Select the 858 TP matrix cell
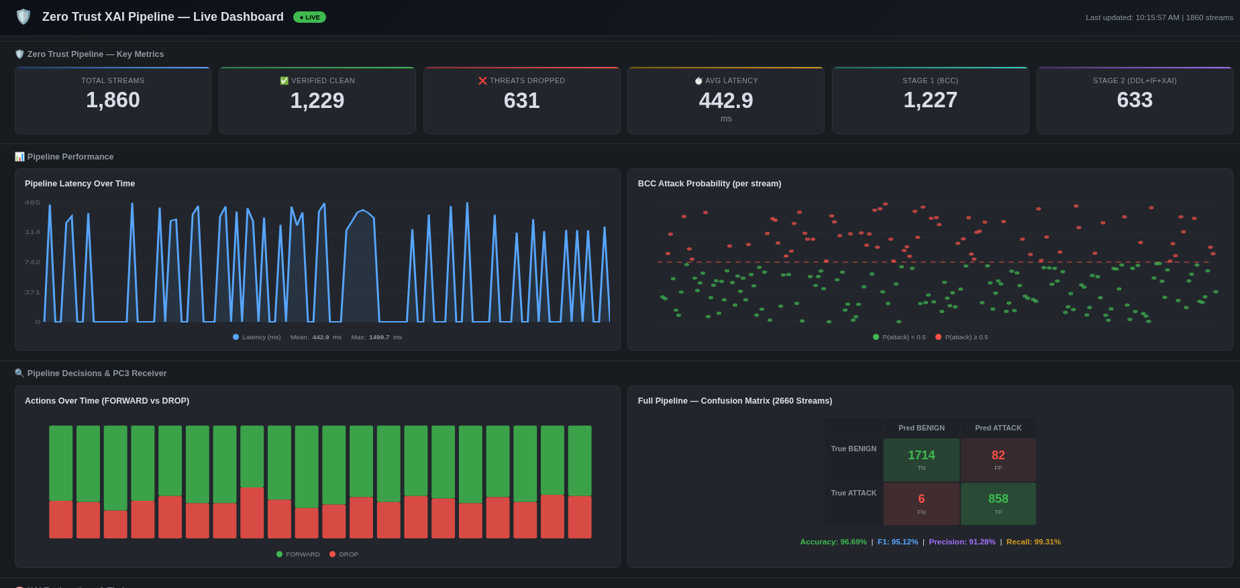1240x588 pixels. (x=998, y=504)
